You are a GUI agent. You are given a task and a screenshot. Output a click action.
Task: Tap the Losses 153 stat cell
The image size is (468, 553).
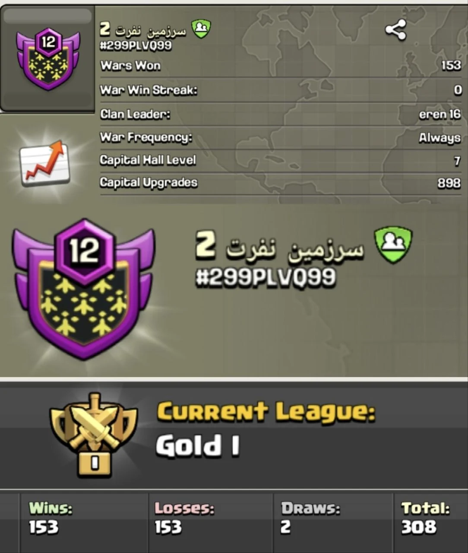point(211,522)
